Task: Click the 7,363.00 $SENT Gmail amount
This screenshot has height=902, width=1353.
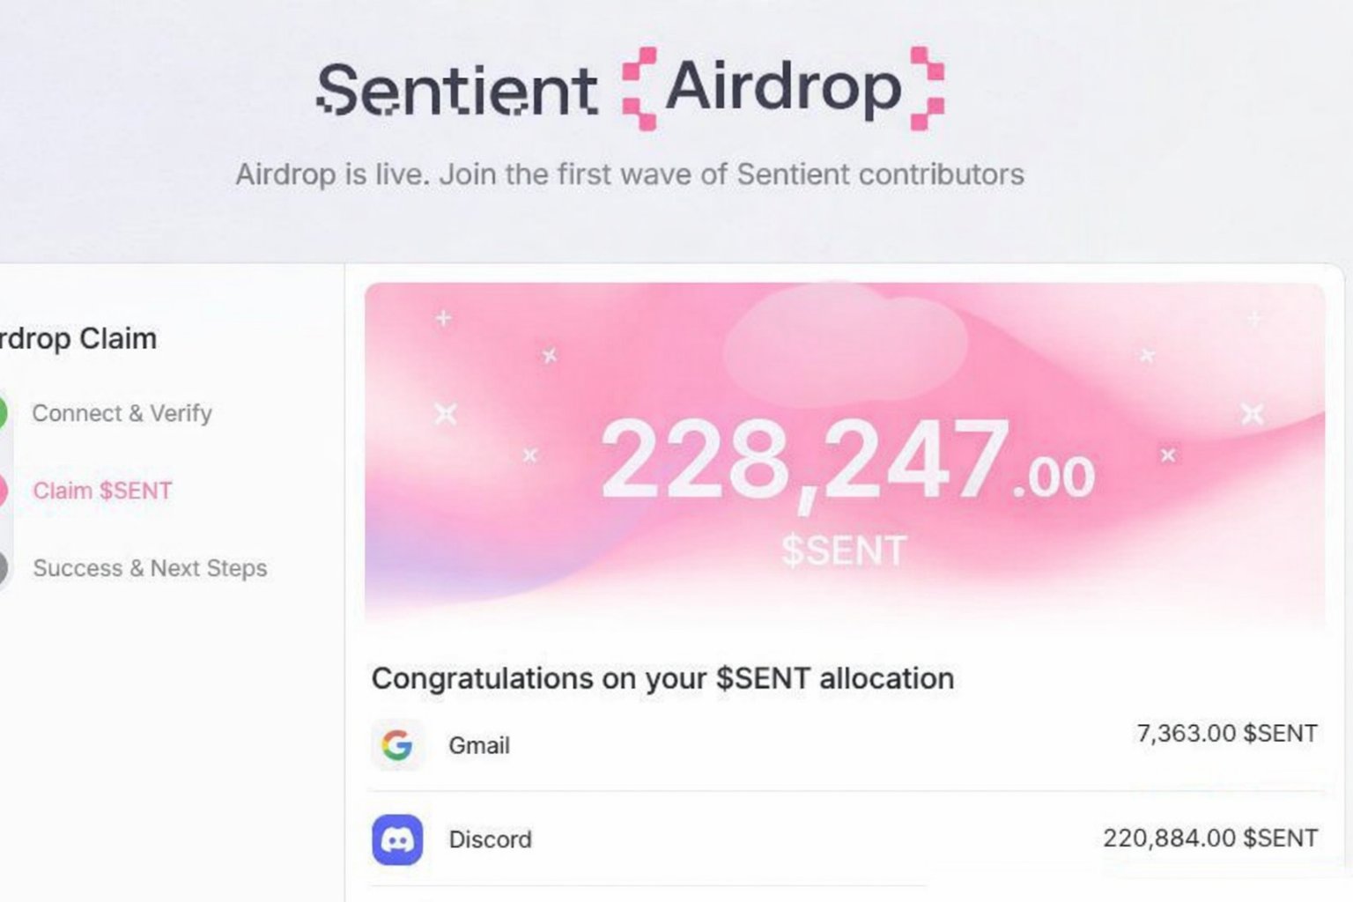Action: tap(1227, 733)
